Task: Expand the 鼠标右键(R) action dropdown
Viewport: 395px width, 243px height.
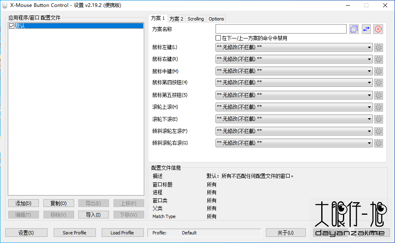Action: 294,59
